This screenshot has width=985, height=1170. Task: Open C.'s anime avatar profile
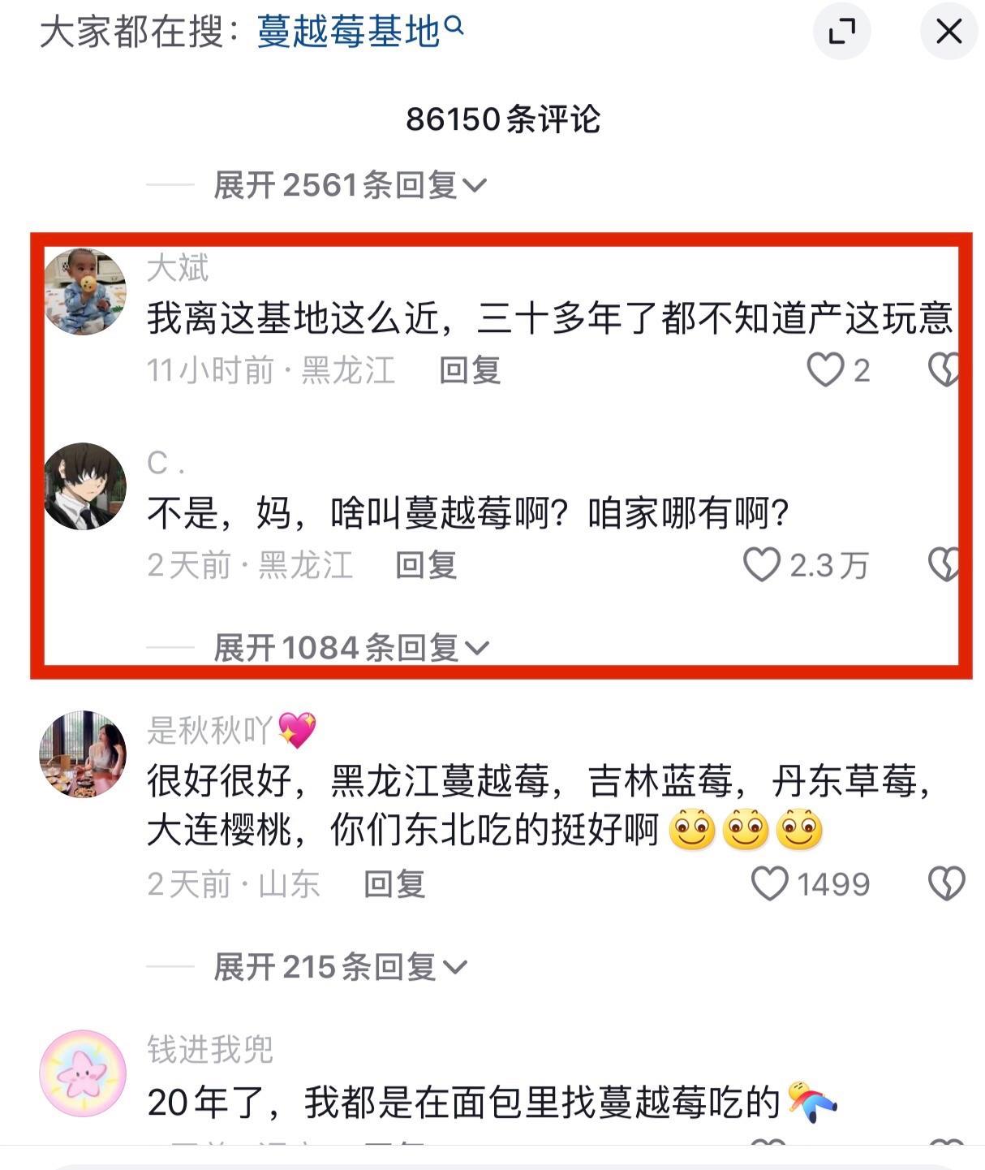84,486
